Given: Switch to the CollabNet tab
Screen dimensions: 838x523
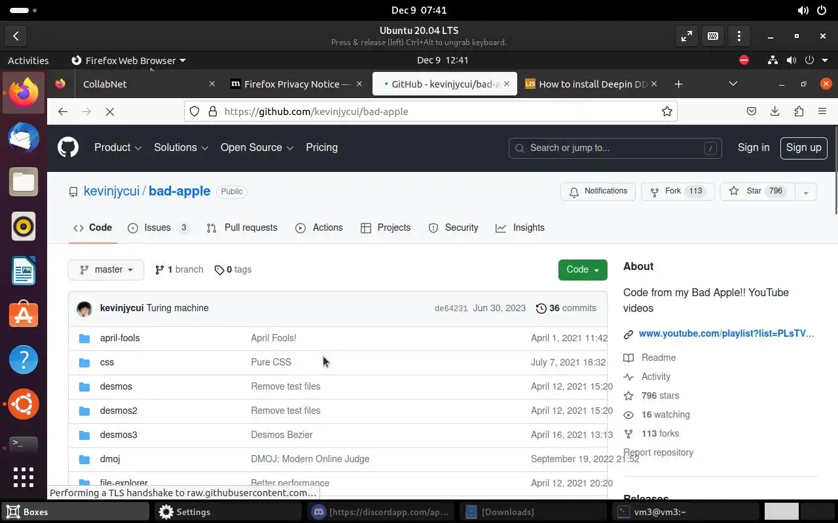Looking at the screenshot, I should 136,84.
